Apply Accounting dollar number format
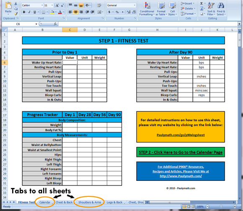243x211 pixels. coord(109,12)
